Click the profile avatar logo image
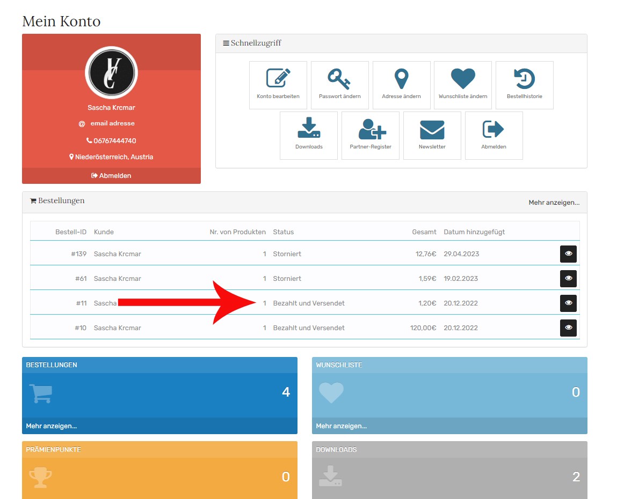 pyautogui.click(x=112, y=72)
